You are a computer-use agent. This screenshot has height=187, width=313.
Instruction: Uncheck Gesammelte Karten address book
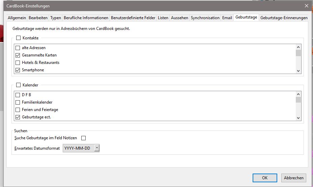[18, 55]
